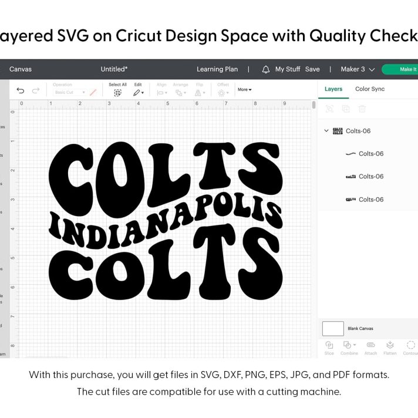Open Learning Plan
This screenshot has width=418, height=418.
[217, 69]
